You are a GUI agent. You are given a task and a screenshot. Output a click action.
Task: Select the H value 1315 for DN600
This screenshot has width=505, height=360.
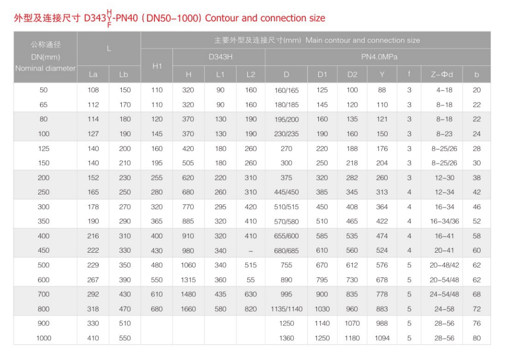click(x=188, y=280)
